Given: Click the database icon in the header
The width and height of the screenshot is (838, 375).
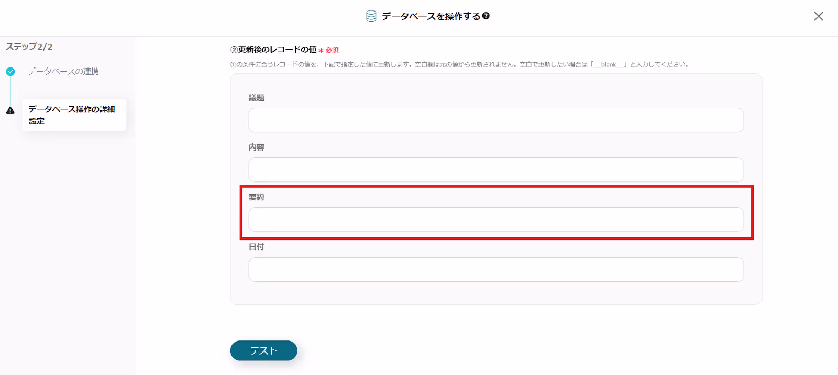Looking at the screenshot, I should click(x=371, y=16).
